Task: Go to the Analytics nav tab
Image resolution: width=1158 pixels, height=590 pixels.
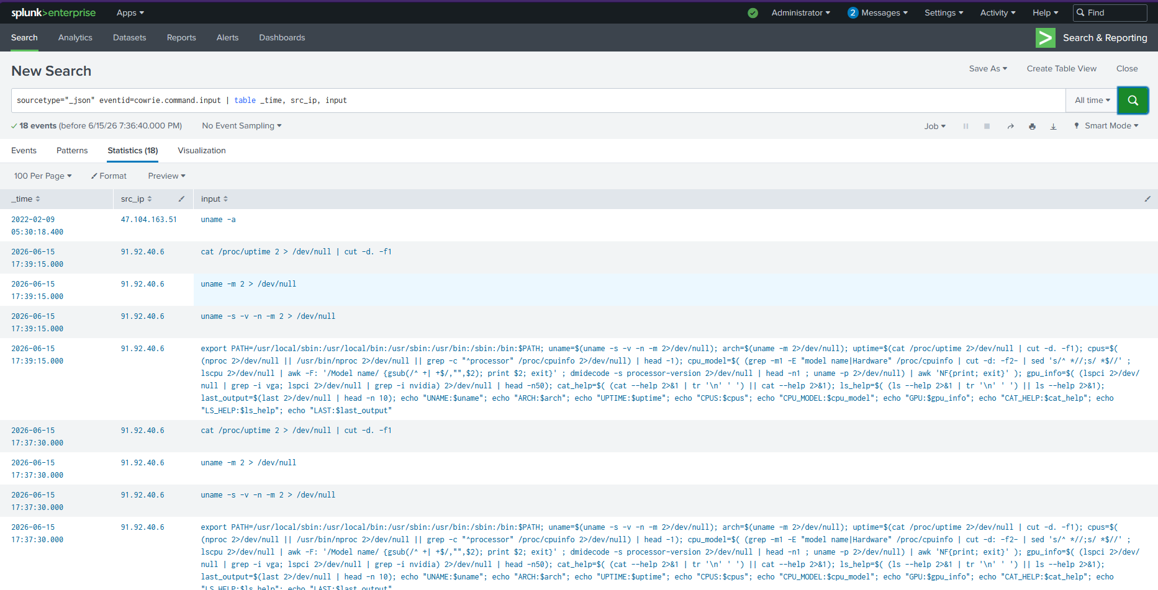Action: point(75,38)
